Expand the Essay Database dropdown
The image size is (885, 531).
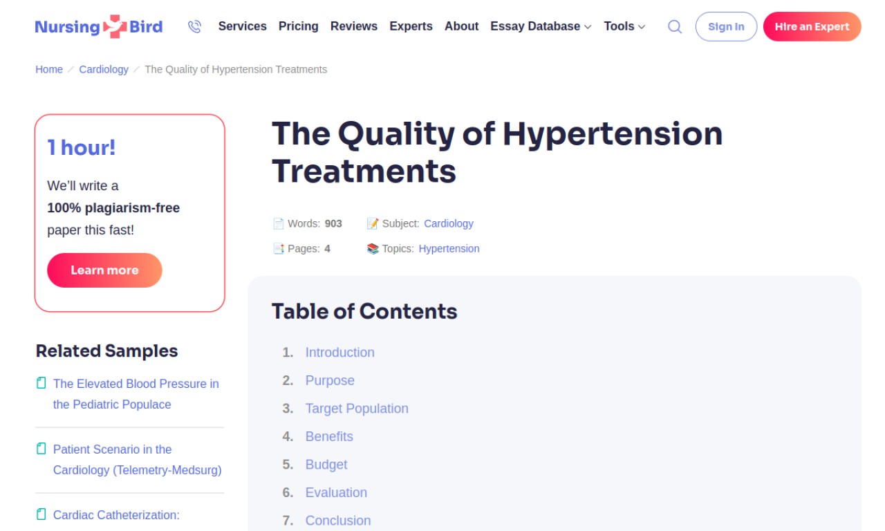[x=541, y=26]
